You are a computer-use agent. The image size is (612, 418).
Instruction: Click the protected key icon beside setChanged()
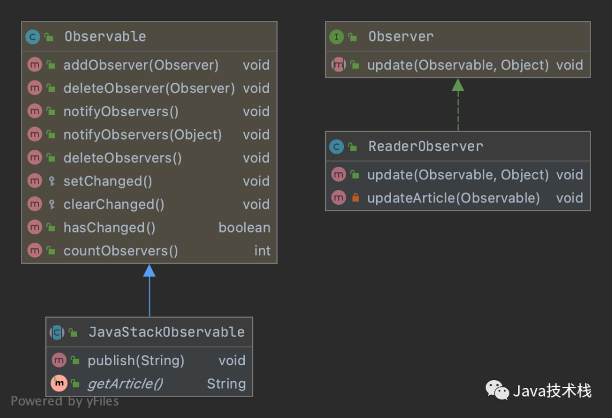51,181
